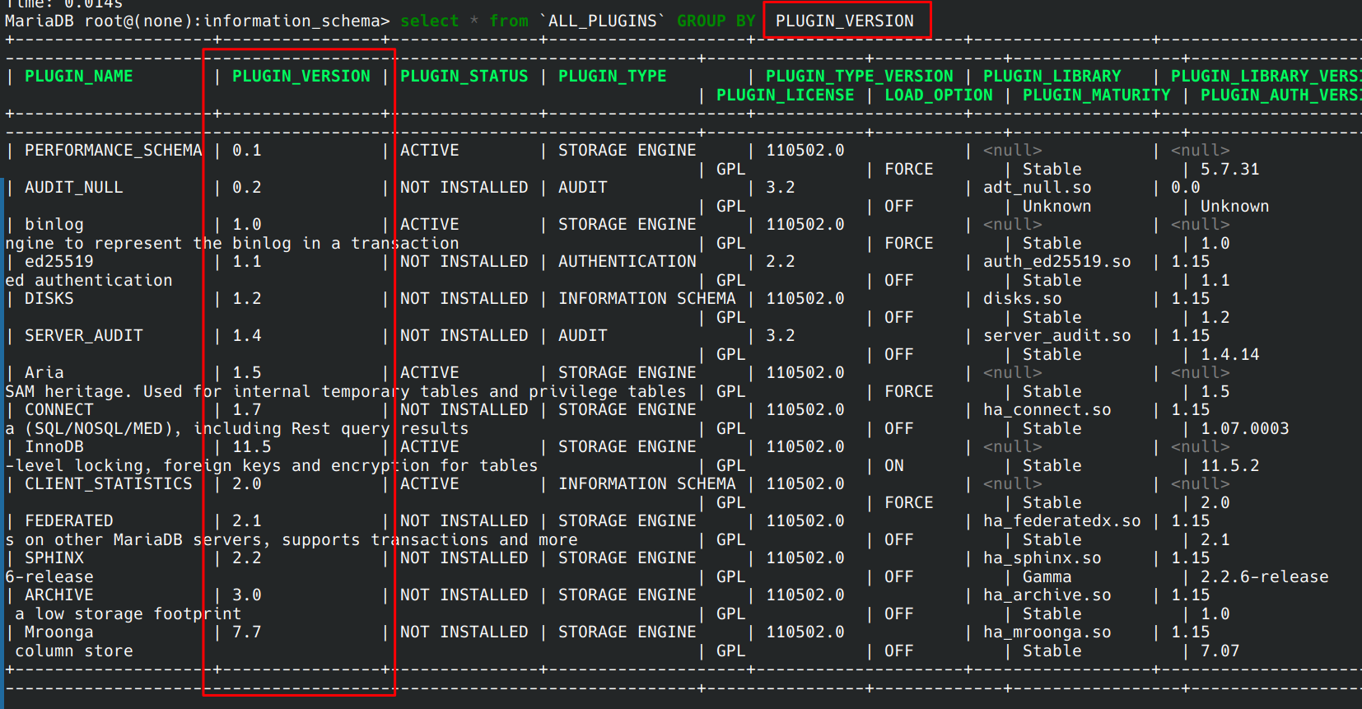
Task: Click the CONNECT plugin name
Action: click(x=59, y=410)
